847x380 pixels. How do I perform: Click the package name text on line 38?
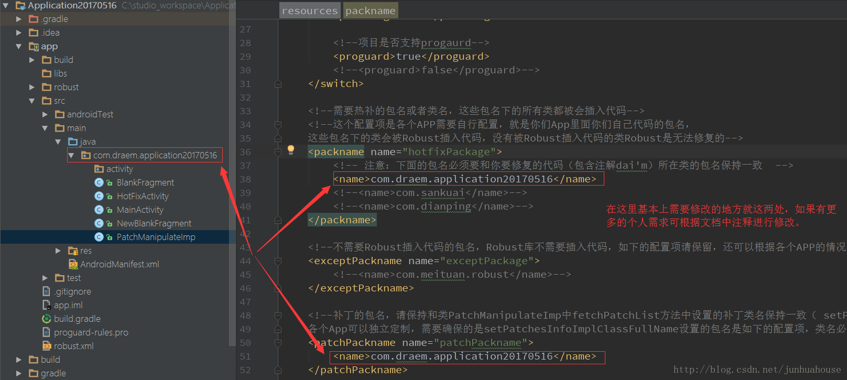(x=462, y=179)
